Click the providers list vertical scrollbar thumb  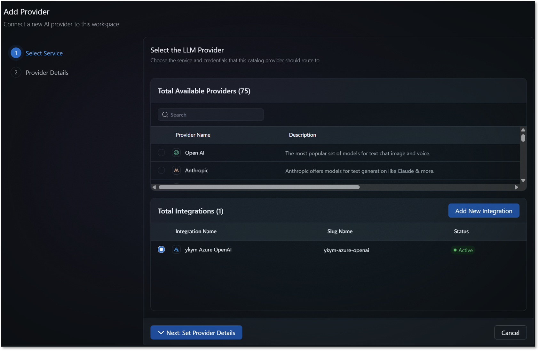tap(523, 138)
